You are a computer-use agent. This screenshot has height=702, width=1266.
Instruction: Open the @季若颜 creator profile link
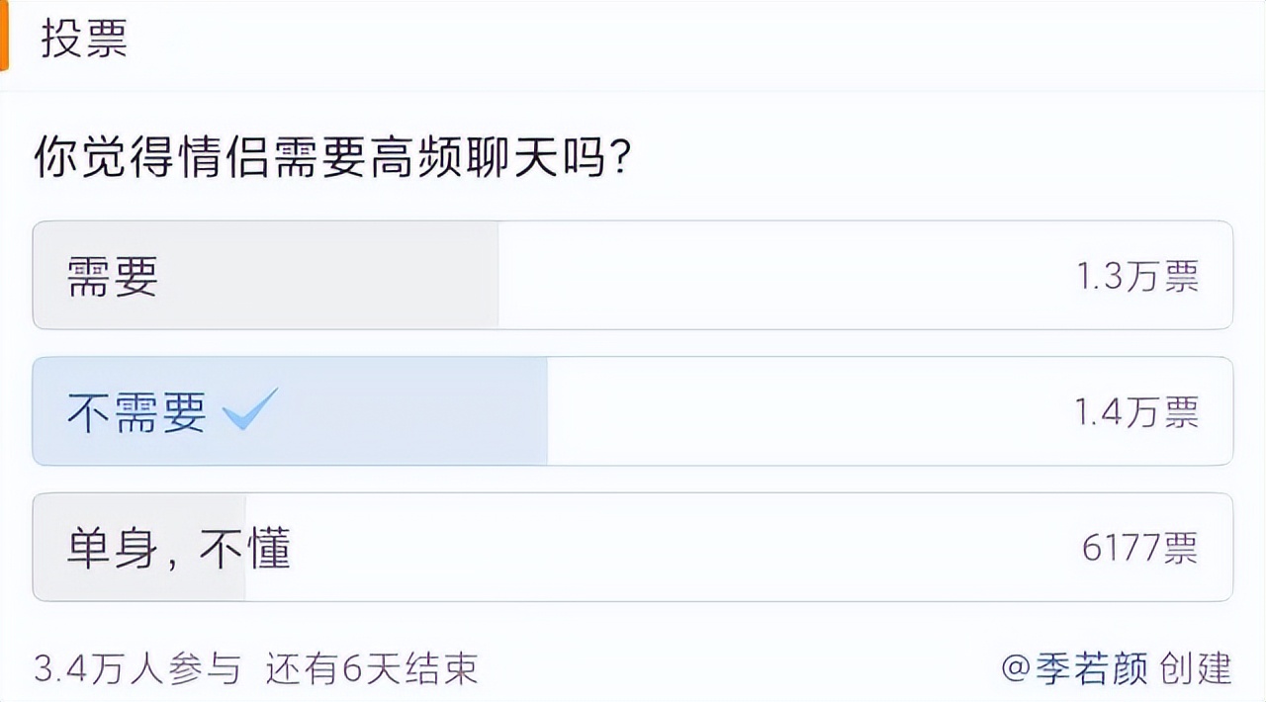(1075, 668)
